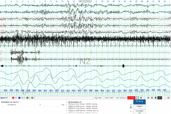Screen dimensions: 171x114
Task: Click the Val: -24.03 µV field
Action: coord(121,98)
